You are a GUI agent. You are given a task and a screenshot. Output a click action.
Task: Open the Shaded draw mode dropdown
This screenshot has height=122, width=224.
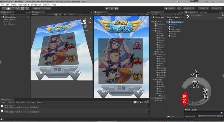(x=40, y=14)
